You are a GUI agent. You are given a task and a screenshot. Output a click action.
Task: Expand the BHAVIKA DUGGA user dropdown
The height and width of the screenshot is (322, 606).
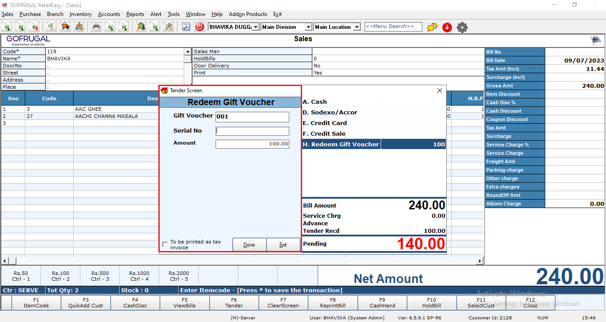coord(256,27)
